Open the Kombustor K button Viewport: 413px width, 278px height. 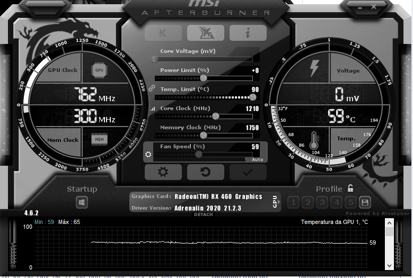pos(163,33)
